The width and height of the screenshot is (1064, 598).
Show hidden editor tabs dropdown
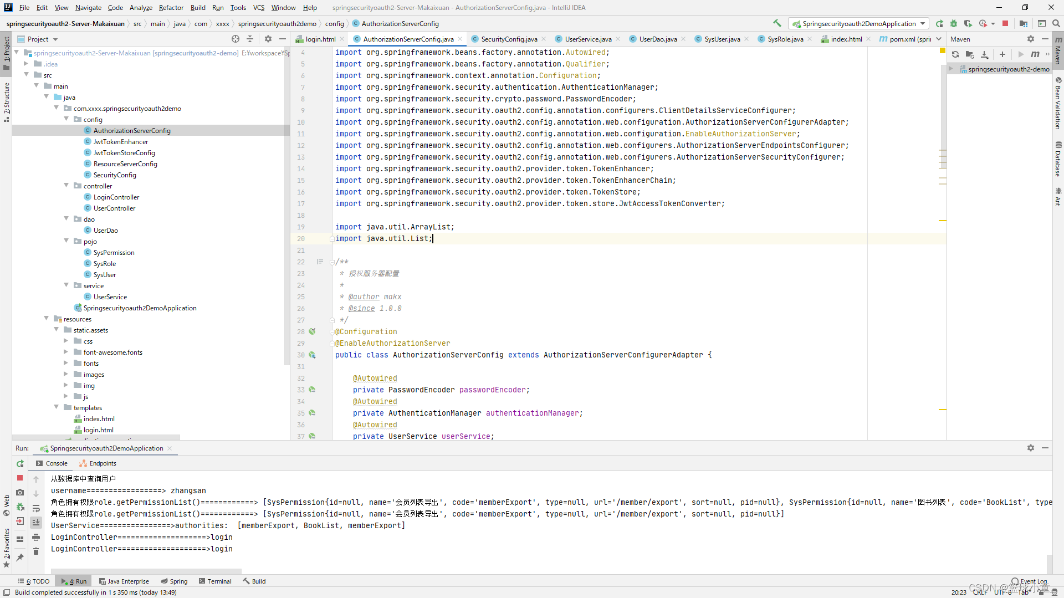point(939,39)
